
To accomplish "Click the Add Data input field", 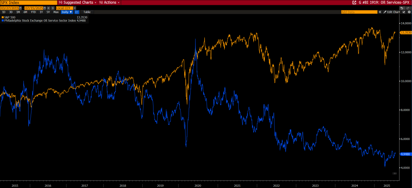I will 359,12.
